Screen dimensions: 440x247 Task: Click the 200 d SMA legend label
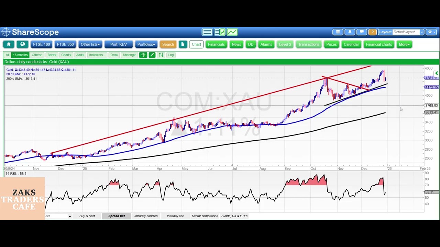(x=21, y=79)
